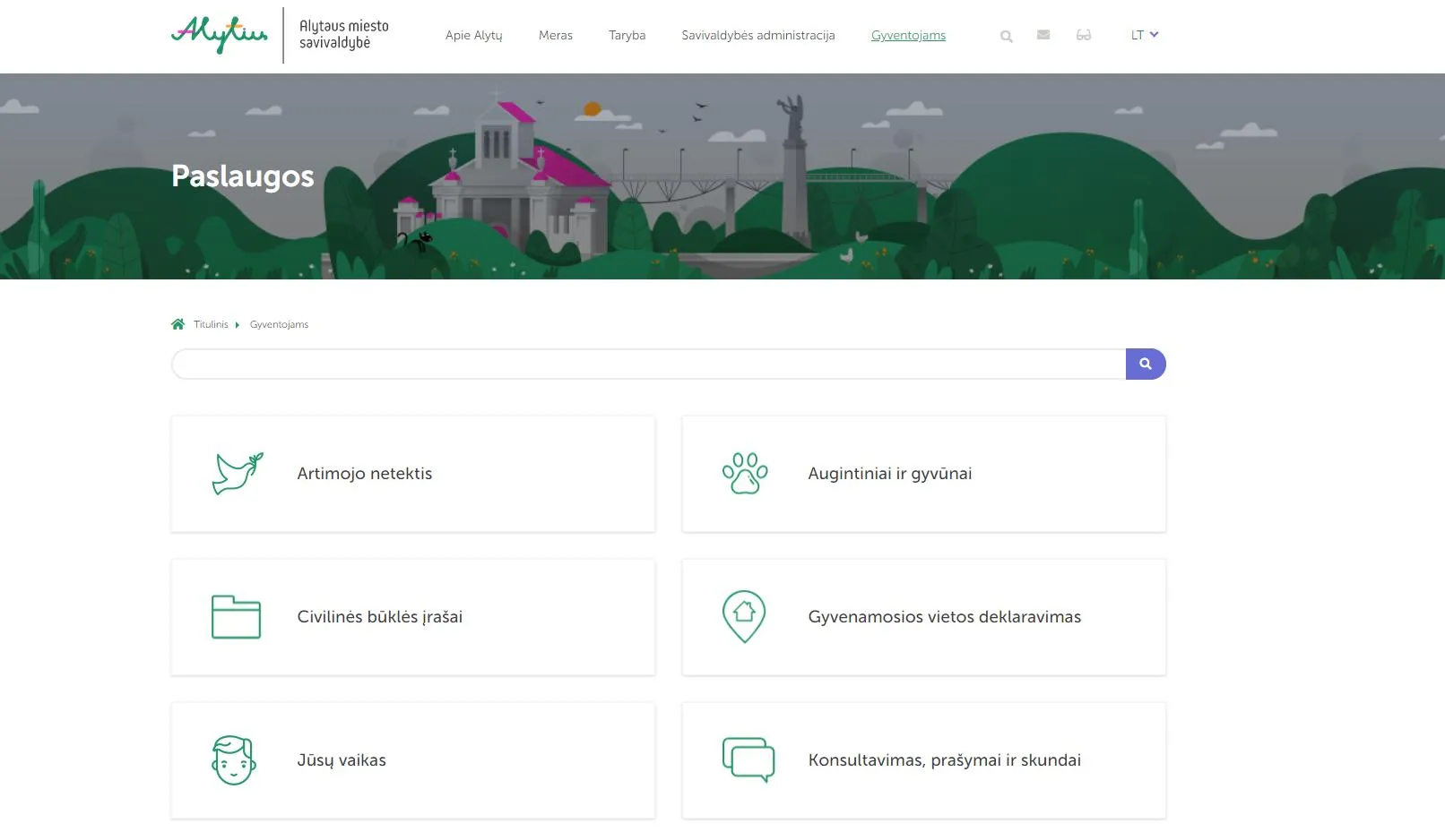Click the paw print icon
This screenshot has height=832, width=1445.
pos(745,474)
